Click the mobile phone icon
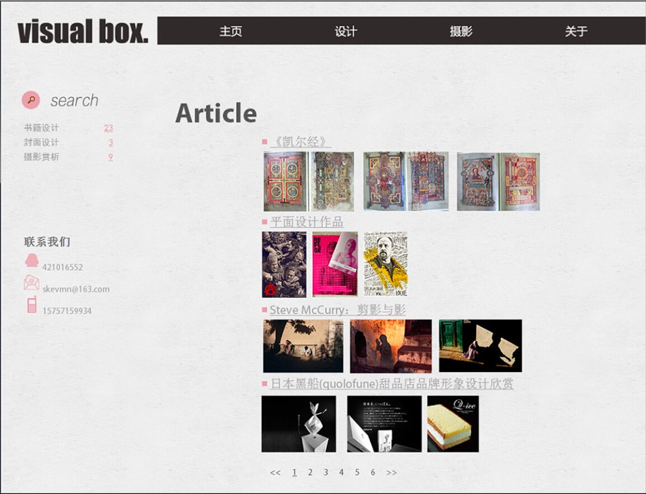The height and width of the screenshot is (494, 646). 32,304
